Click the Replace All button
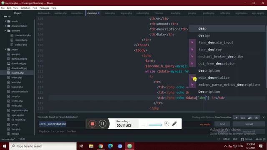 (x=249, y=132)
